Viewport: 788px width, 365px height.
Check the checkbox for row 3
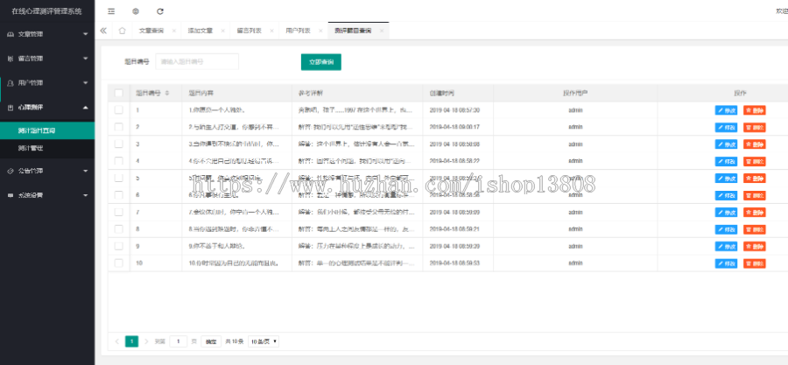(x=118, y=144)
